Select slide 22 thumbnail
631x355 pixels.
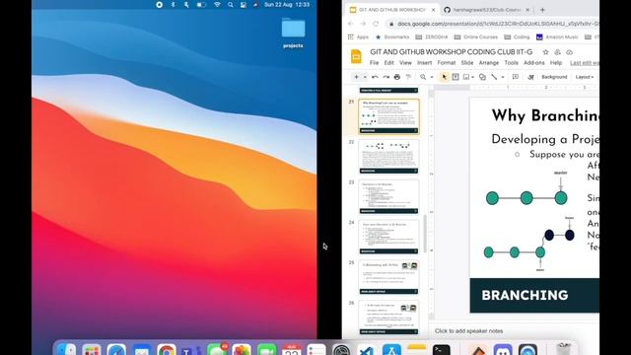click(388, 157)
